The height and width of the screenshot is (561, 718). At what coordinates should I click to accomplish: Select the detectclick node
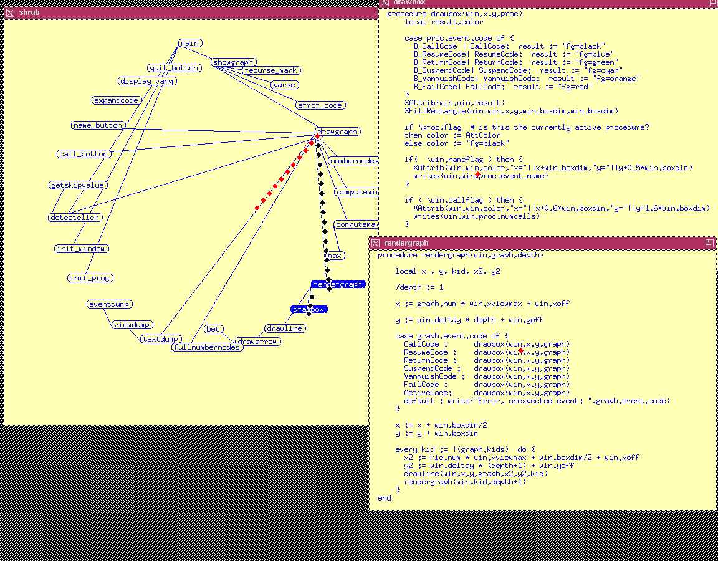75,218
